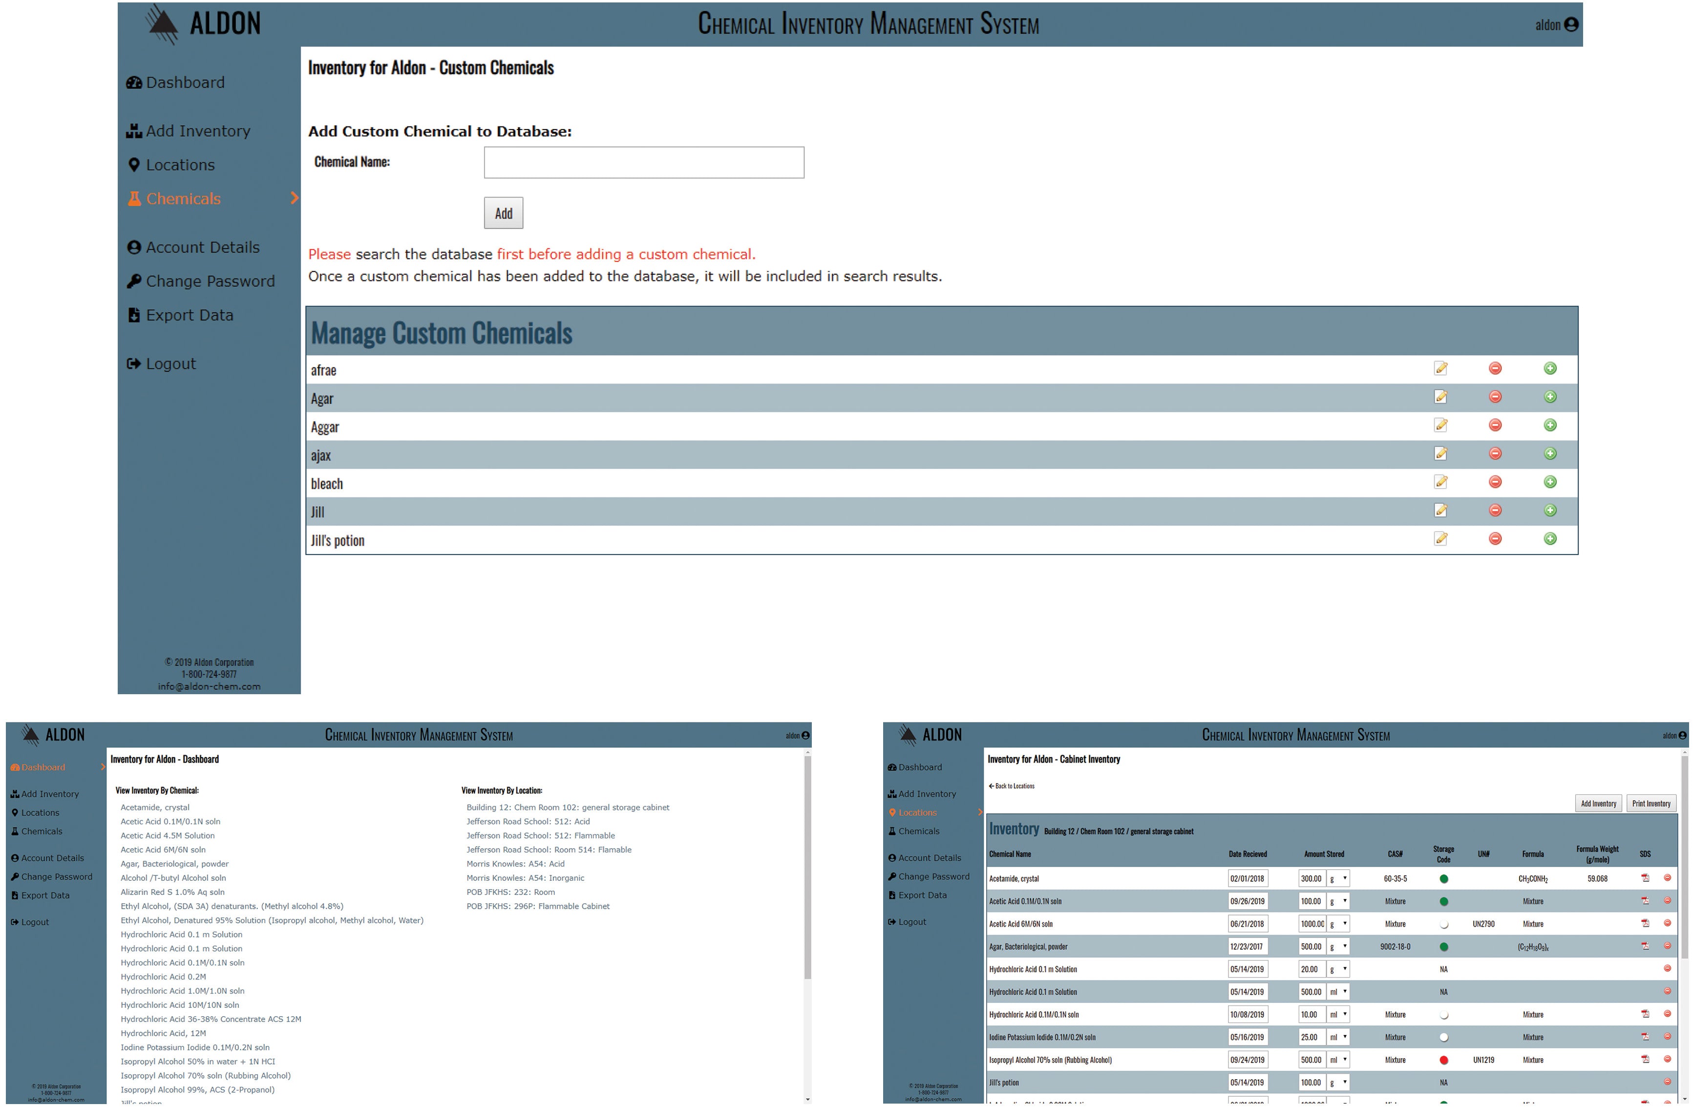Click green add icon for 'afrae'
Screen dimensions: 1693x1107
1550,368
